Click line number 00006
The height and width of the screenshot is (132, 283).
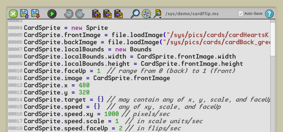point(15,42)
